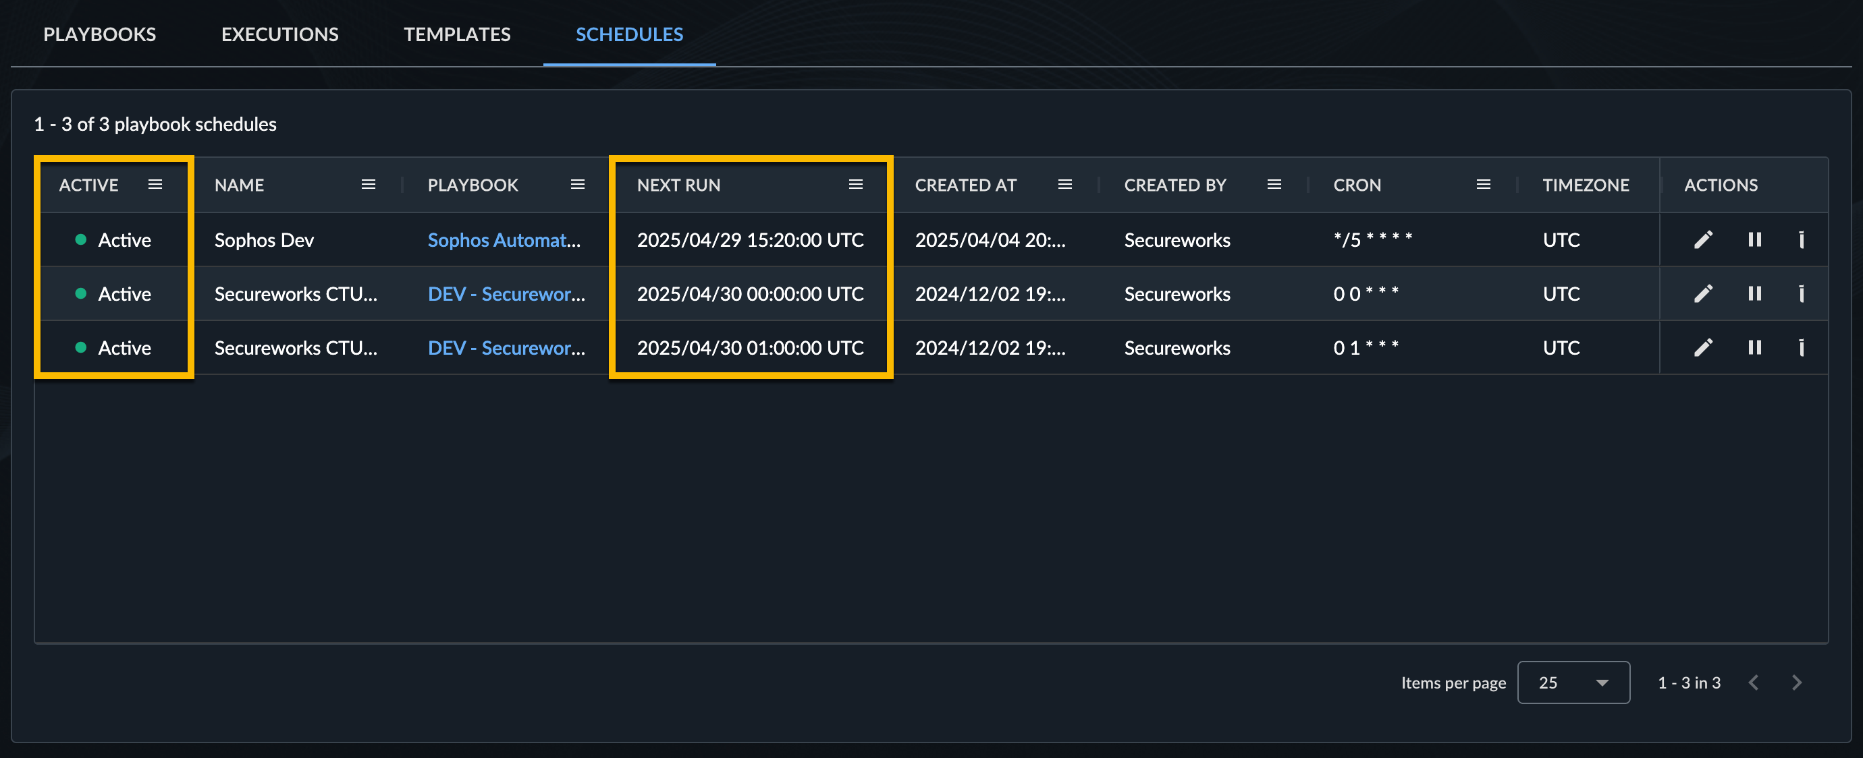The width and height of the screenshot is (1863, 758).
Task: Pause the schedule with cron 0 1 * * *
Action: pyautogui.click(x=1754, y=347)
